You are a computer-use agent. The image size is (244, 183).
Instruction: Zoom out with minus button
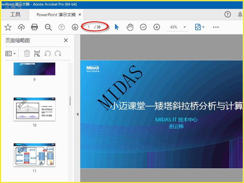(143, 27)
